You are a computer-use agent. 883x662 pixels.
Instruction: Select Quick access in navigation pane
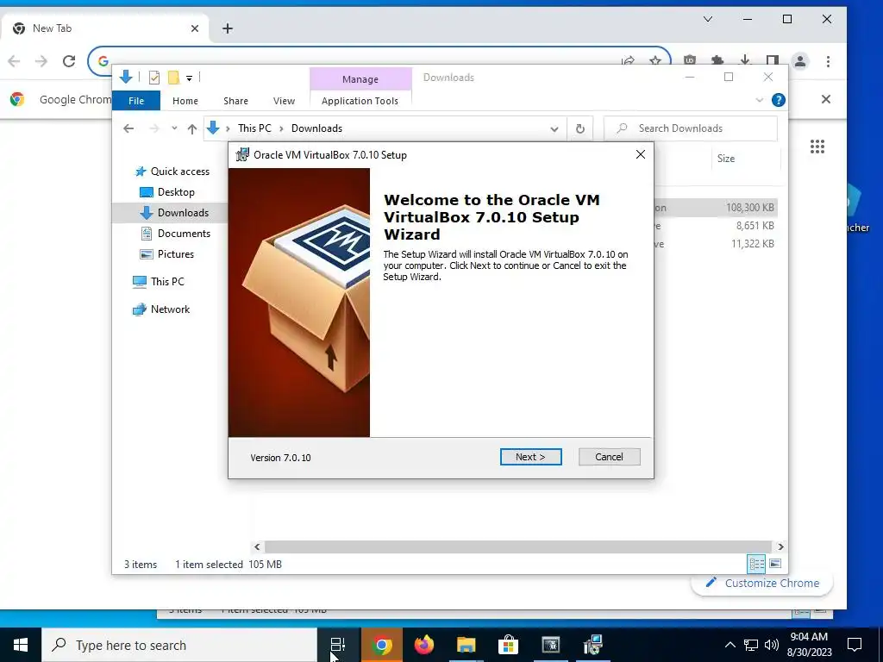[172, 172]
